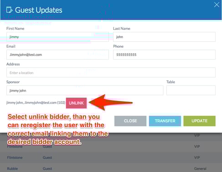Click 'General' in the Rubble row
The width and height of the screenshot is (222, 172).
(x=200, y=169)
